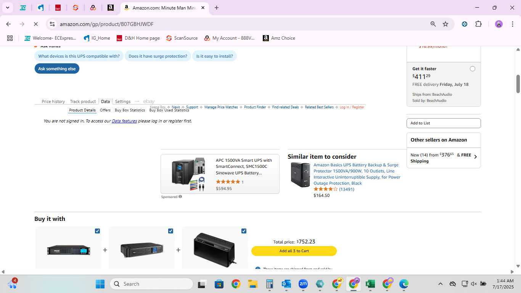
Task: Open Find related Deals link
Action: point(285,107)
